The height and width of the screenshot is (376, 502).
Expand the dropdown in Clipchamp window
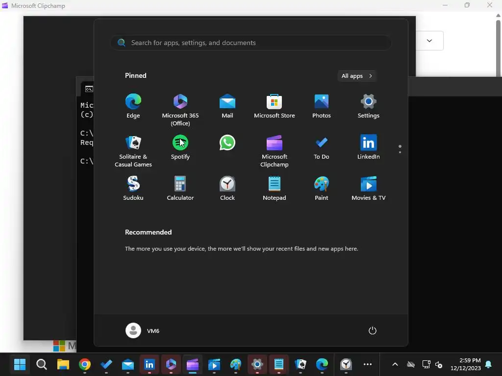429,41
